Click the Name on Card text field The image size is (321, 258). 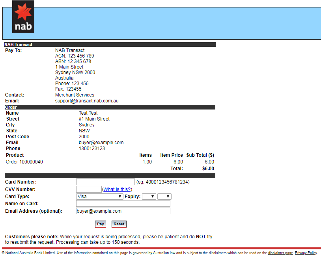point(123,204)
